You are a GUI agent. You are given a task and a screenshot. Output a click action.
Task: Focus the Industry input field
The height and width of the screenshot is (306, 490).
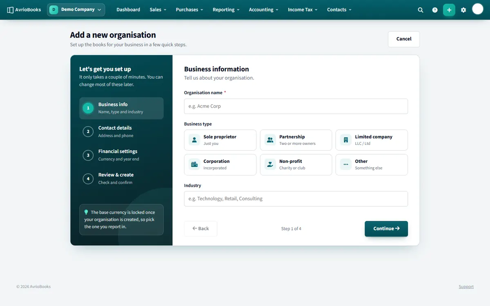296,199
